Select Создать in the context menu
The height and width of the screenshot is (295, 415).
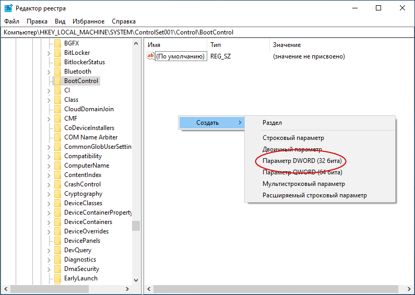(x=211, y=123)
